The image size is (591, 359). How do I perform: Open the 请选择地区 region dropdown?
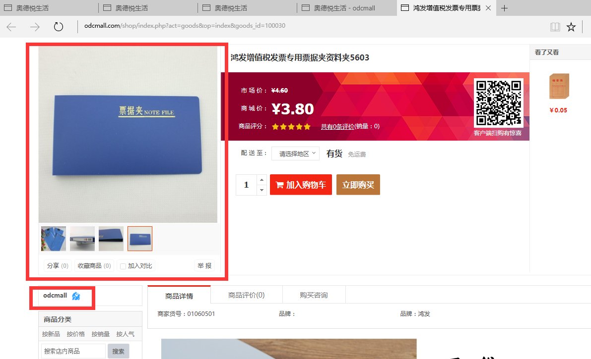click(x=295, y=154)
